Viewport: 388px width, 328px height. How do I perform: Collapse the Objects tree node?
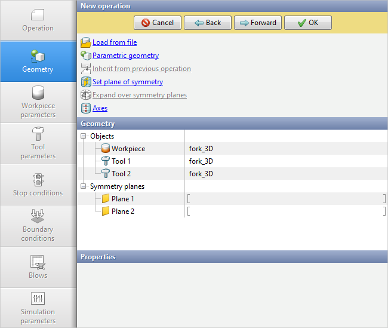click(x=84, y=136)
